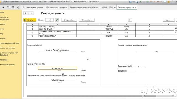This screenshot has height=99, width=177.
Task: Open the Закупки sidebar section
Action: point(2,29)
